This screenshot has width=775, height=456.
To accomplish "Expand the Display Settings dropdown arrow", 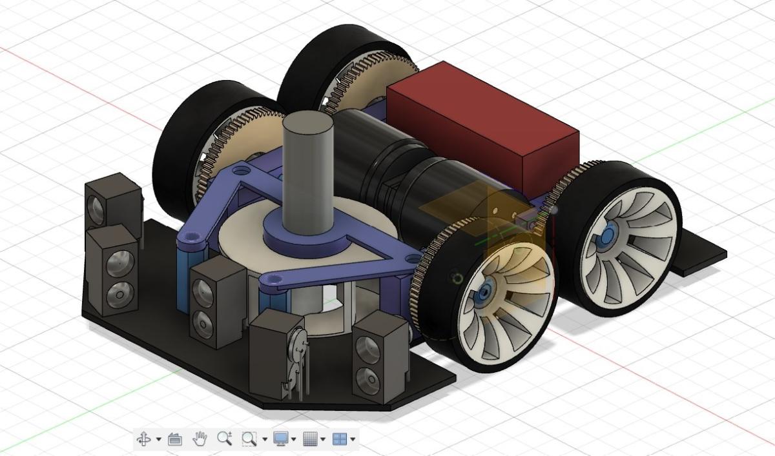I will coord(294,440).
